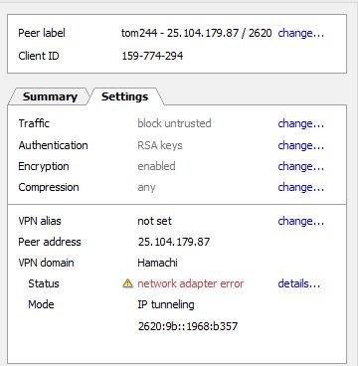This screenshot has height=366, width=358.
Task: Change the Compression setting
Action: click(x=300, y=187)
